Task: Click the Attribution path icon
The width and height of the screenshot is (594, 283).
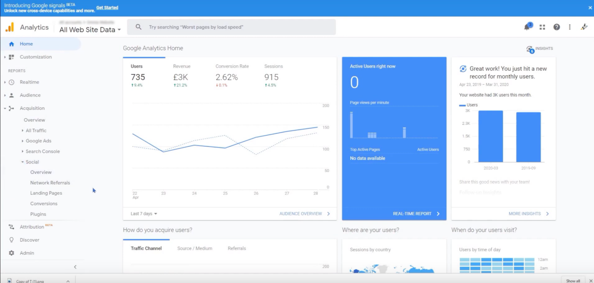Action: (12, 227)
